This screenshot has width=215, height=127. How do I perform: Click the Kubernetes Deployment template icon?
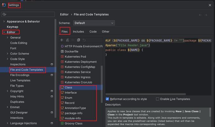click(62, 62)
